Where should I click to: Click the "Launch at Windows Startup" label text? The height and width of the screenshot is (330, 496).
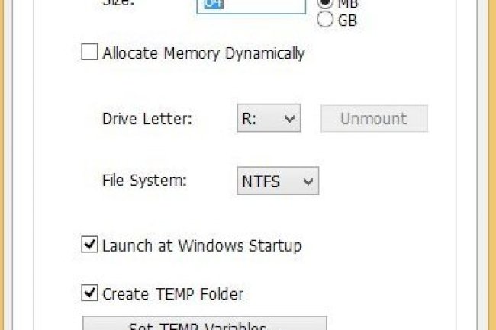(x=202, y=245)
